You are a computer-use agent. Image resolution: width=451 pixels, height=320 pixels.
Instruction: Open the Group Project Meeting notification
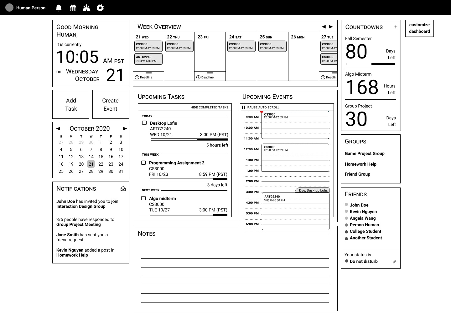[85, 222]
